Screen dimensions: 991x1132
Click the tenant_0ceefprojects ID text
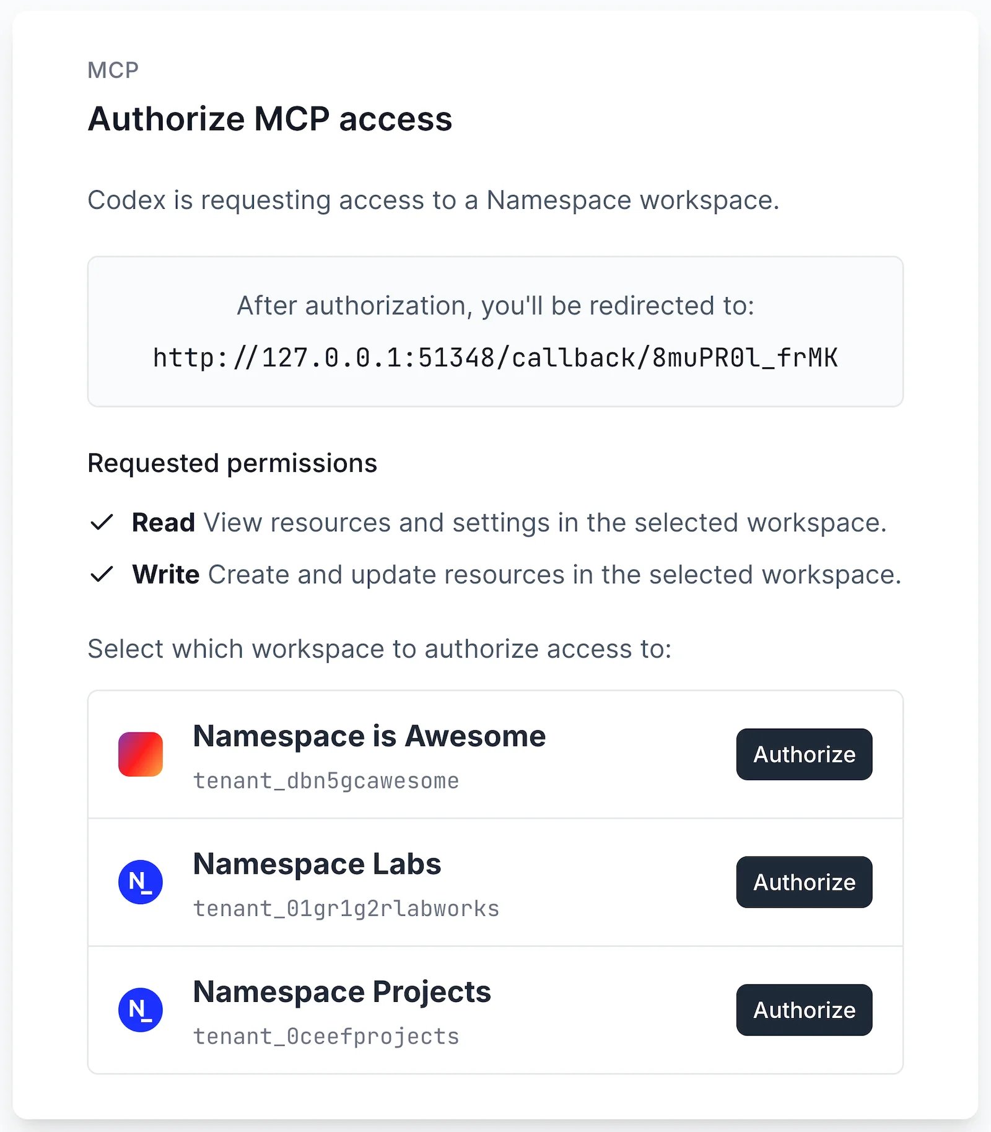[x=326, y=1037]
